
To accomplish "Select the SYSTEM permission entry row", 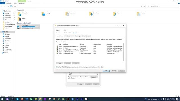I will pos(90,48).
